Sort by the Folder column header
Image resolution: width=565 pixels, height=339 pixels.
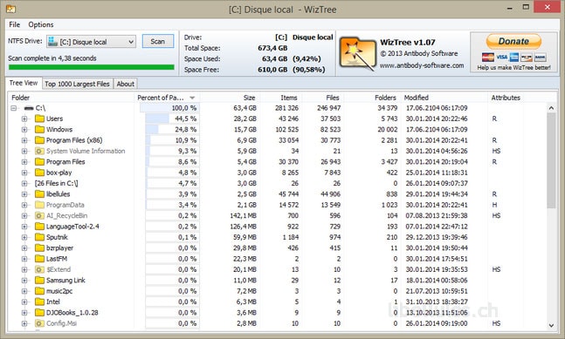pyautogui.click(x=72, y=98)
